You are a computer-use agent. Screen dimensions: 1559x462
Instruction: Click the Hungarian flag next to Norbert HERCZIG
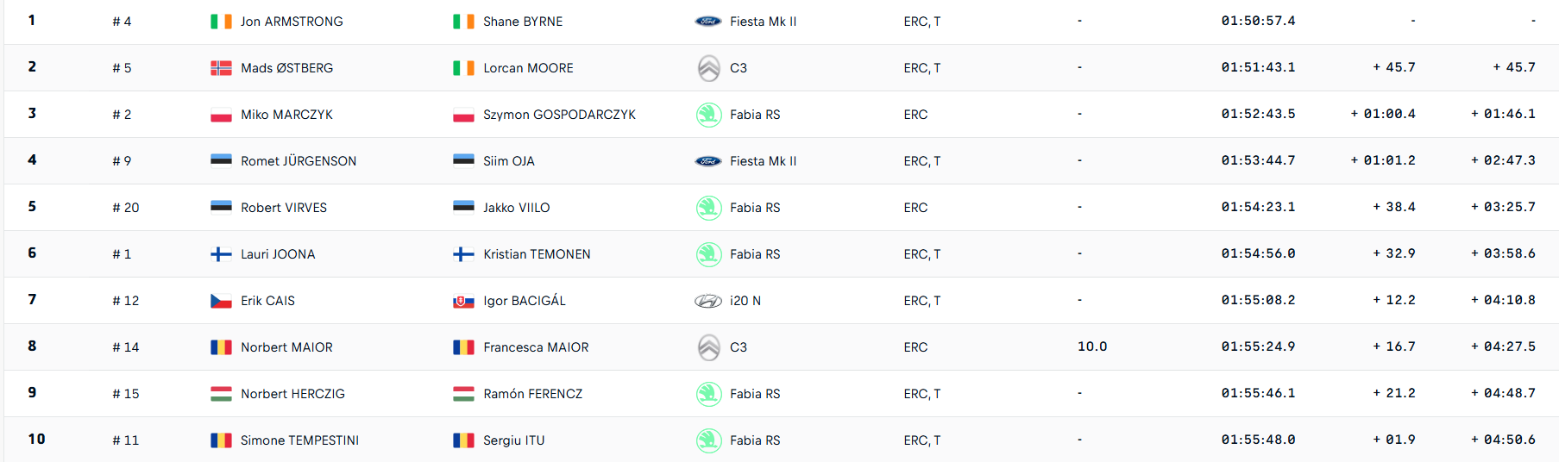221,394
